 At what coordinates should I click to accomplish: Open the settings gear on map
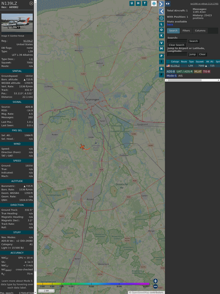pyautogui.click(x=161, y=18)
